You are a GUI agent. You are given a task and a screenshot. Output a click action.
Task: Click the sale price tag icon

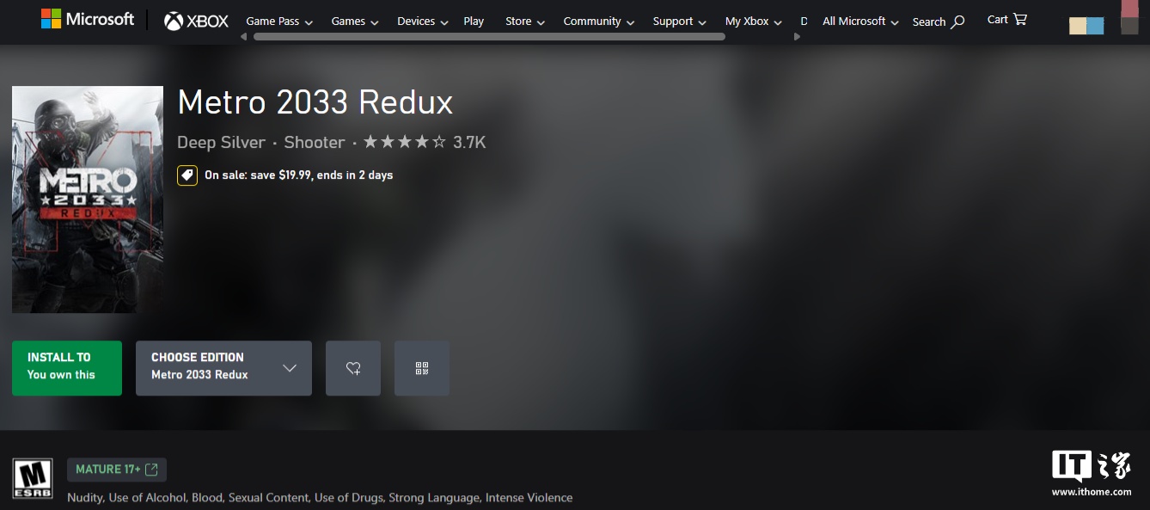pyautogui.click(x=187, y=175)
